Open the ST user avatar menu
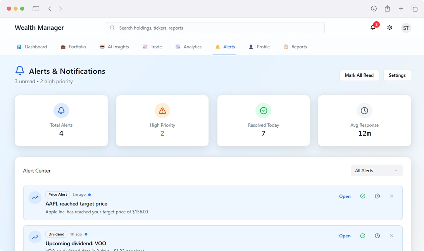 [x=406, y=28]
